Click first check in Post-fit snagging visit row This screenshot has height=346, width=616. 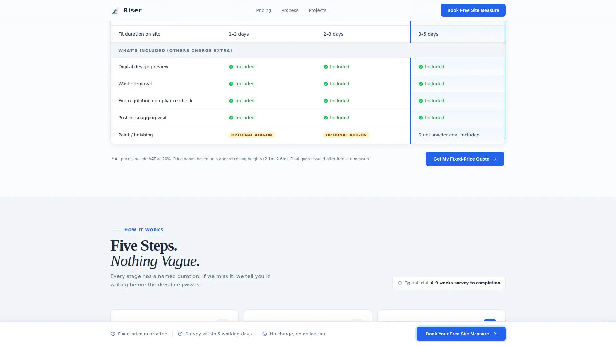pos(231,118)
